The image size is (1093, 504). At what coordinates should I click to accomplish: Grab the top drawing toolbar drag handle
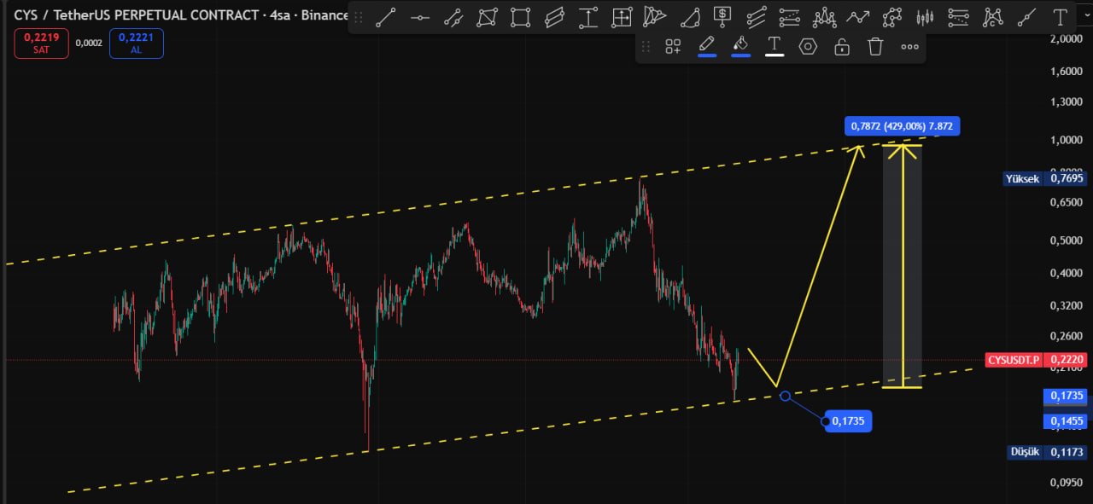point(358,16)
